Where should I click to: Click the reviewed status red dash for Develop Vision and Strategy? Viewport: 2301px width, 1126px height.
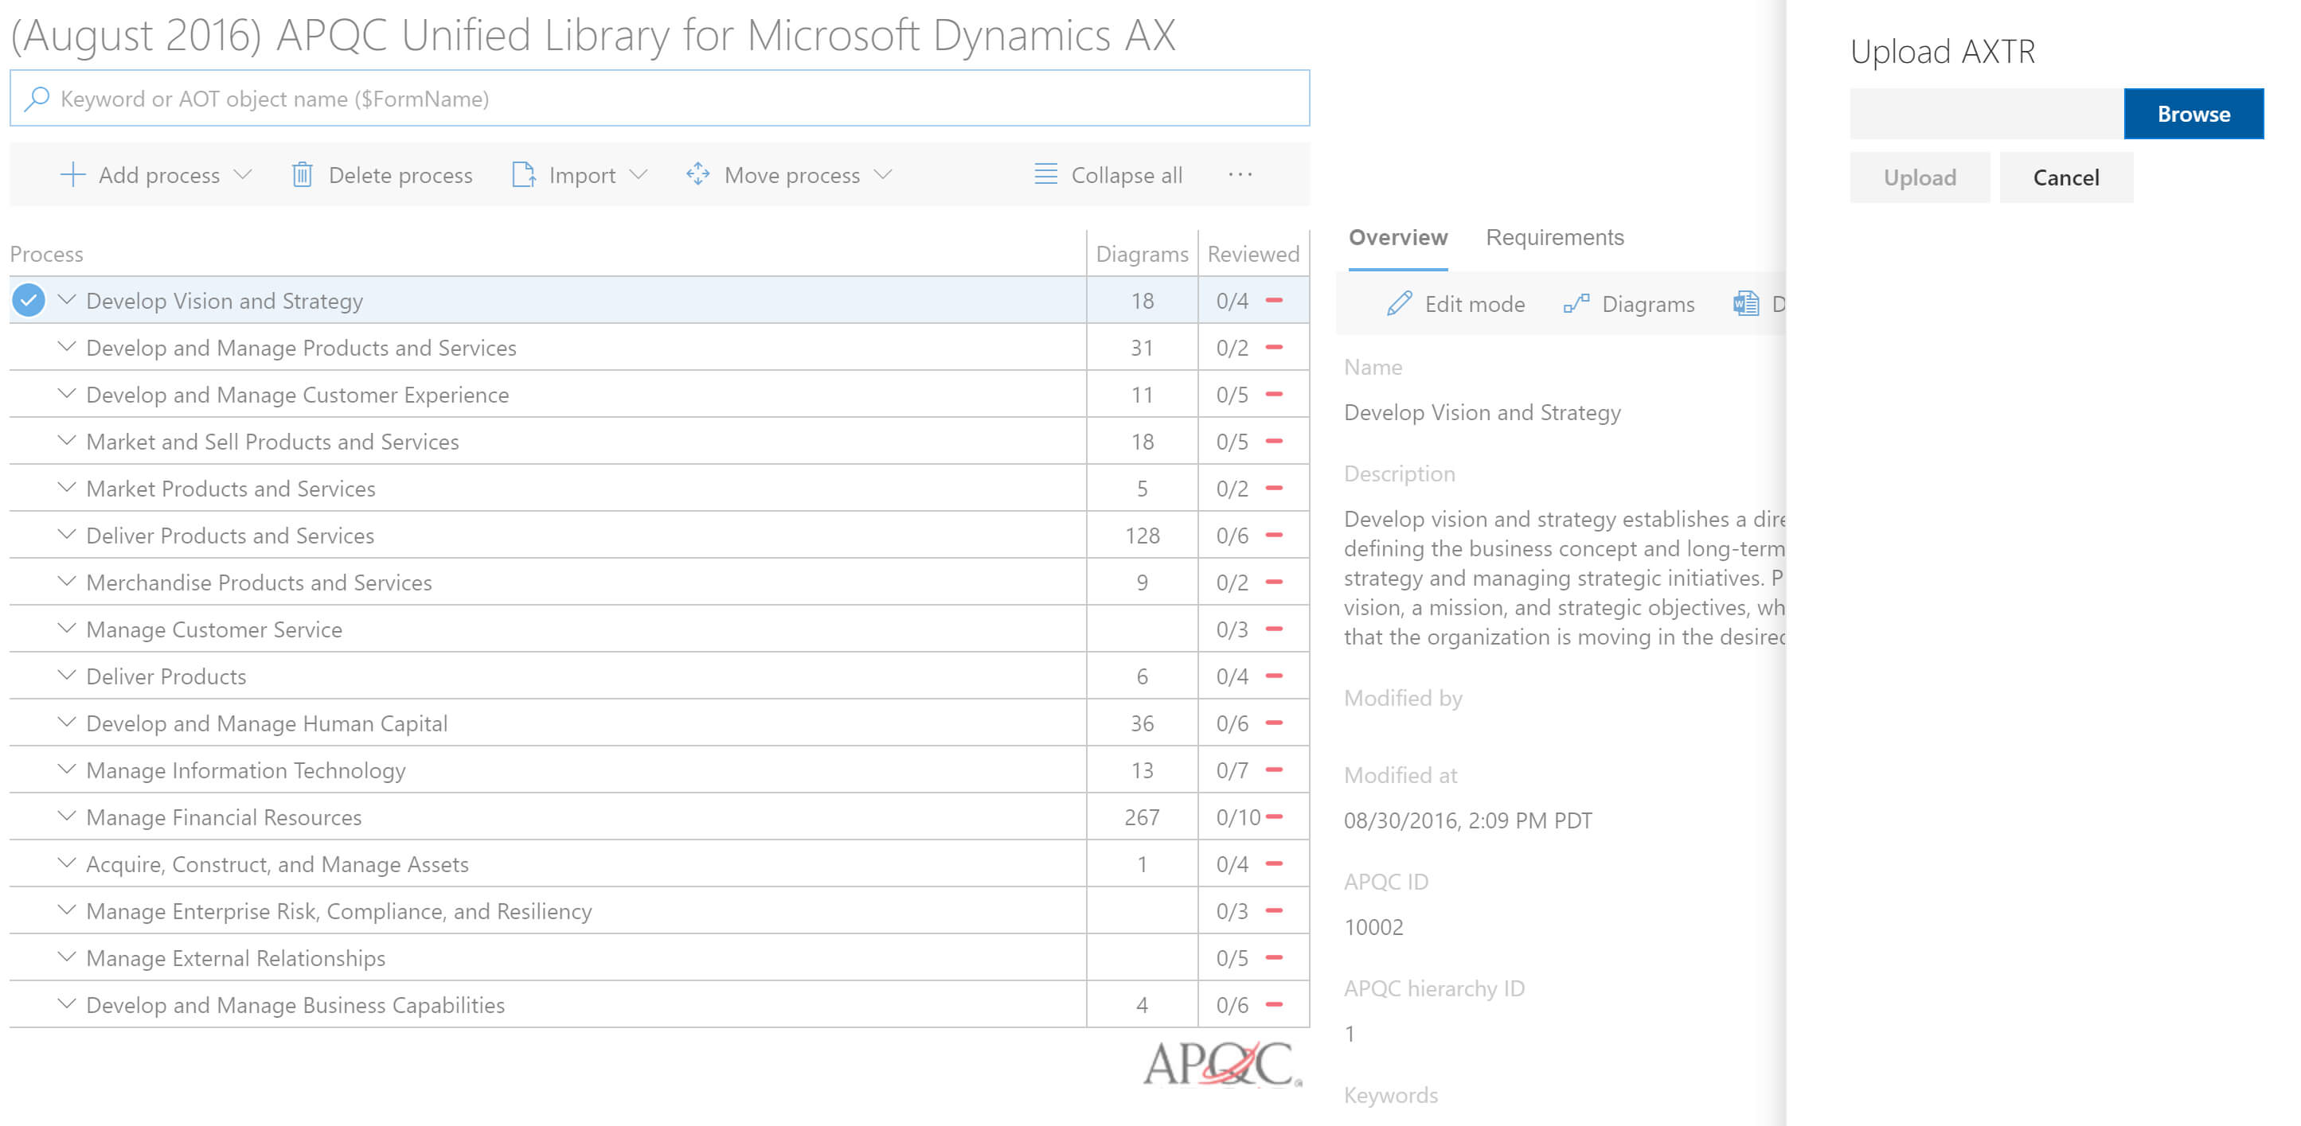(1274, 299)
